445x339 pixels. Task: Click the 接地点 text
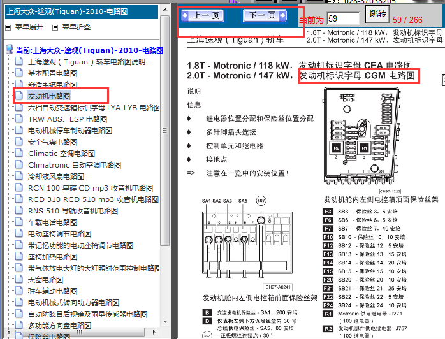click(217, 159)
